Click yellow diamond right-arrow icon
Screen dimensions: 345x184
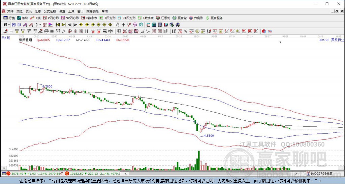[87, 25]
